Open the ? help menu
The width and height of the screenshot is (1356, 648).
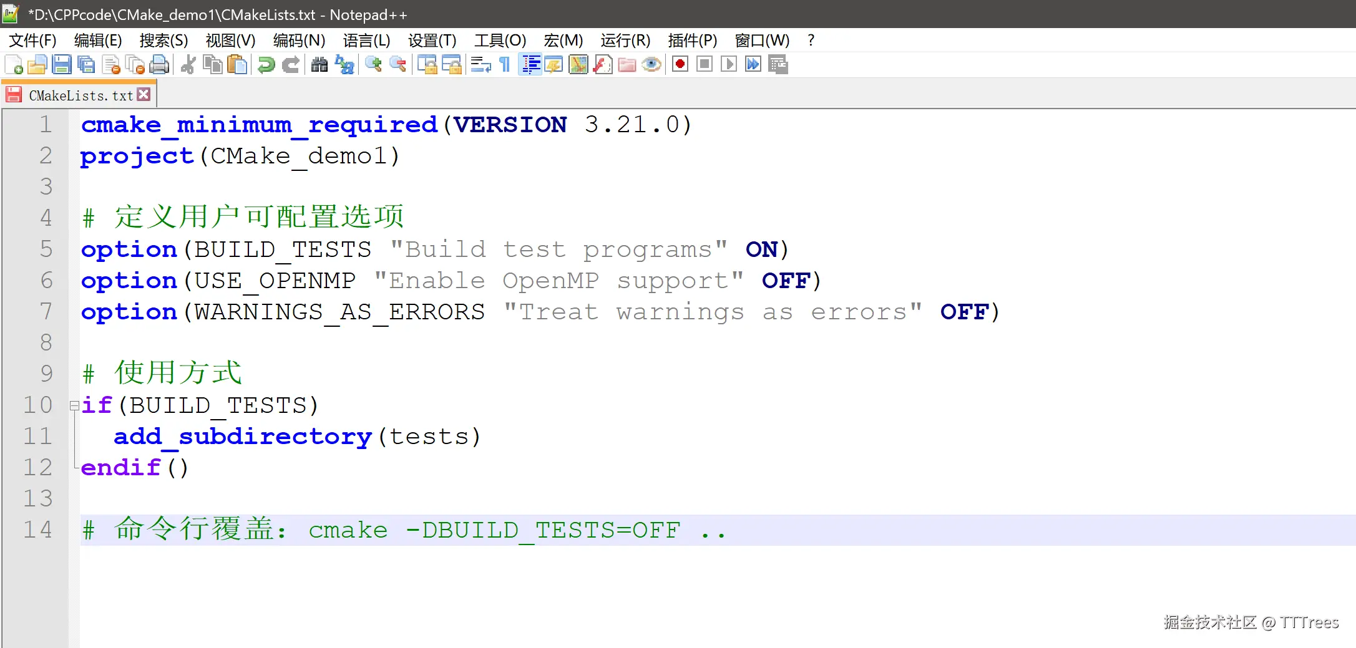[x=811, y=41]
